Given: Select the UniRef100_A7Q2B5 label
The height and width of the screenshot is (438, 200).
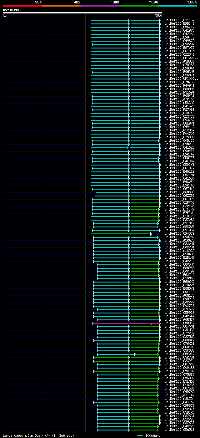Looking at the screenshot, I should tap(179, 65).
